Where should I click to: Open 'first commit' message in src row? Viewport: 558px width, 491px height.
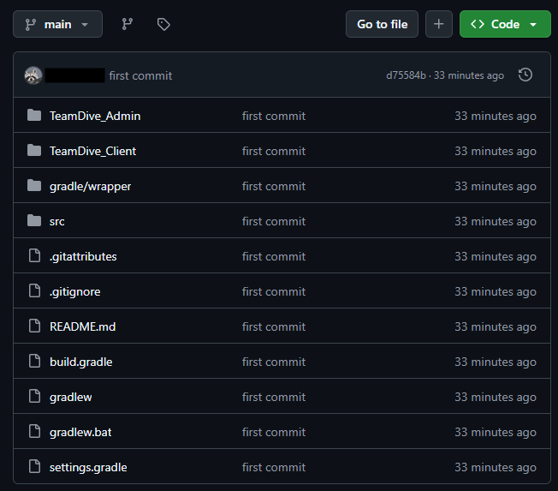coord(274,221)
